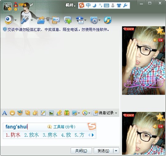Click the lower own QQ show photo
This screenshot has height=156, width=166.
point(144,133)
